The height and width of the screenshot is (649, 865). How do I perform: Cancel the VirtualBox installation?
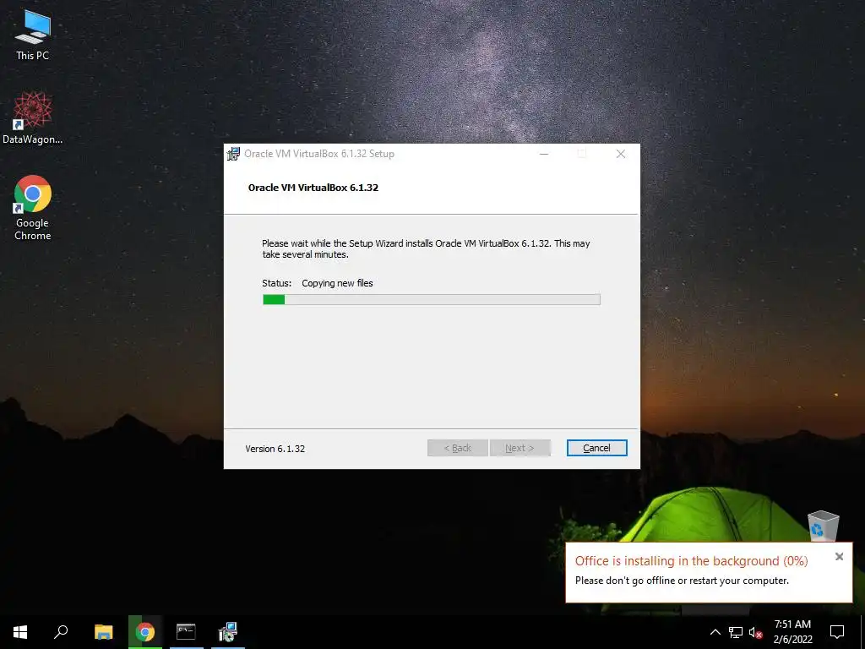pos(597,448)
